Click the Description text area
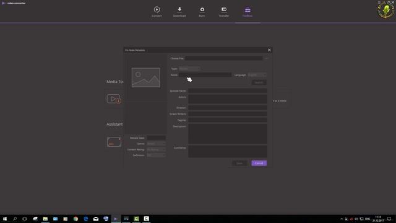This screenshot has width=396, height=223. [x=228, y=134]
